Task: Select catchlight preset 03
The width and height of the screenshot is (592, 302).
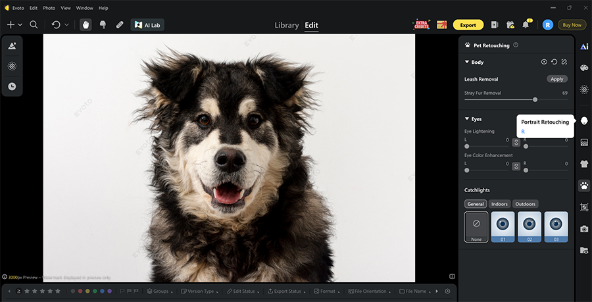Action: coord(556,227)
